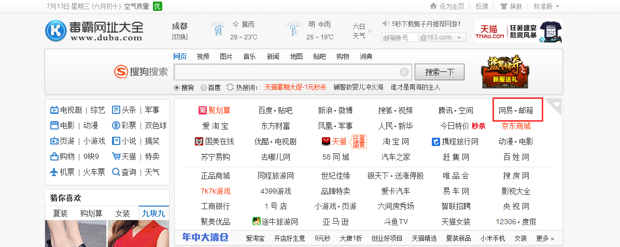Click the keyboard icon in search box
The image size is (620, 247).
click(x=404, y=72)
